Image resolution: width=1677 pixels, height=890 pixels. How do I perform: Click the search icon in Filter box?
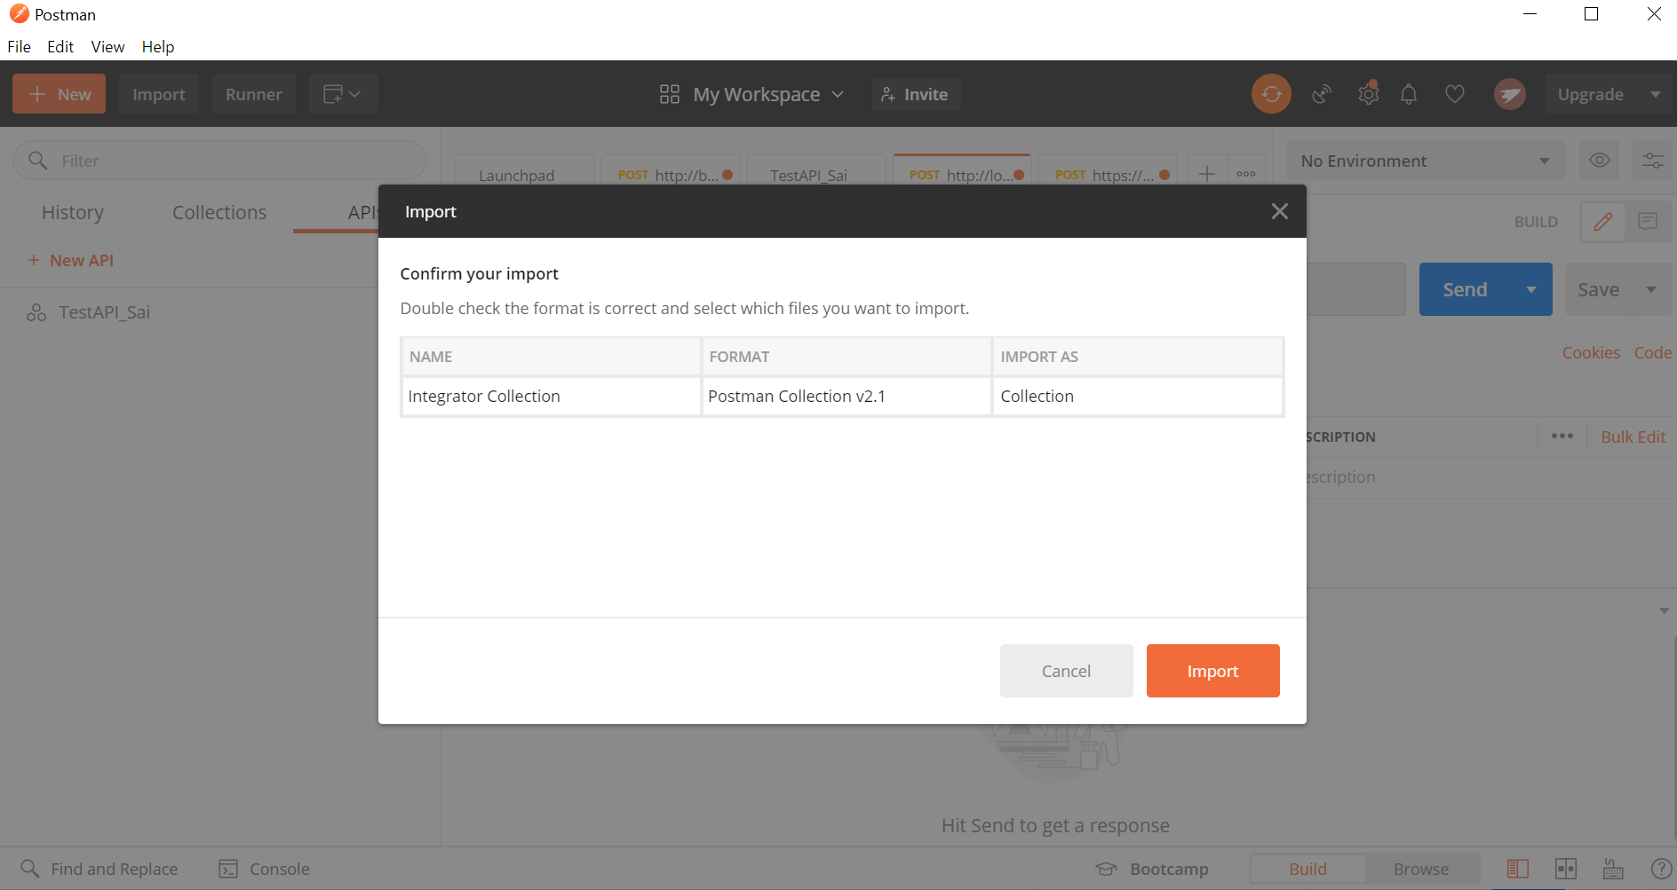point(37,161)
